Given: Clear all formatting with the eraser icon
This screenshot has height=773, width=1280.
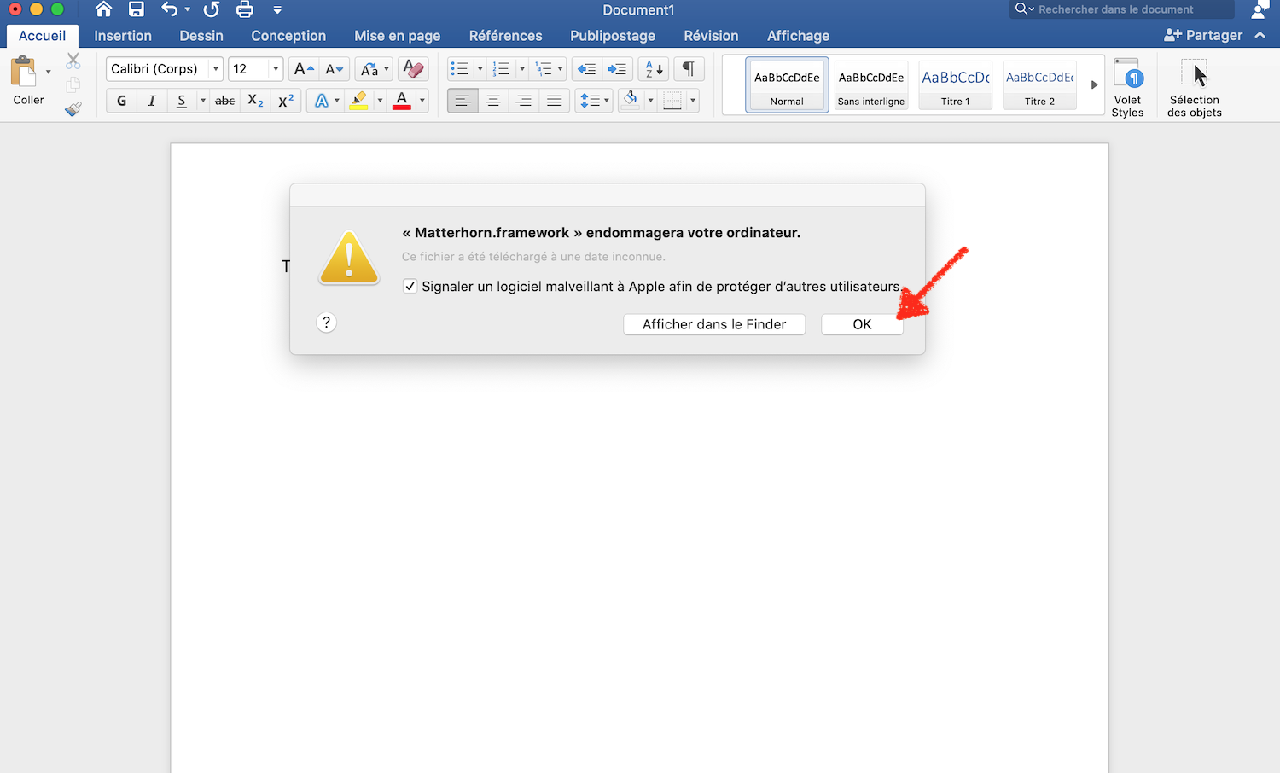Looking at the screenshot, I should 413,69.
